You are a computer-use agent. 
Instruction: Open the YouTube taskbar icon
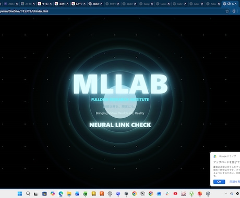click(x=175, y=193)
